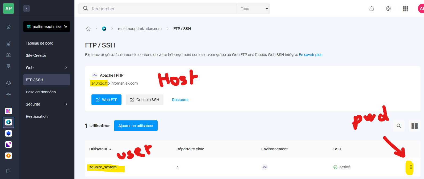Viewport: 424px width, 179px height.
Task: Open the apps grid menu
Action: pos(406,9)
